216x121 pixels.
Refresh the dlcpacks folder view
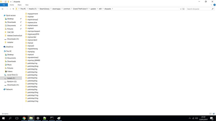(183, 9)
